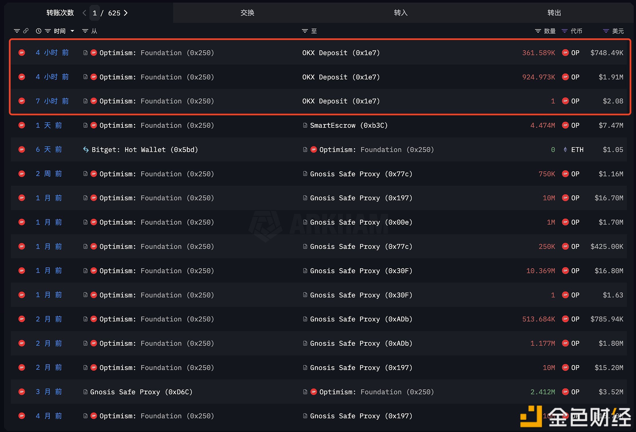Screen dimensions: 636x432
Task: Click the ETH token icon in 6 天 前 row
Action: pyautogui.click(x=565, y=149)
